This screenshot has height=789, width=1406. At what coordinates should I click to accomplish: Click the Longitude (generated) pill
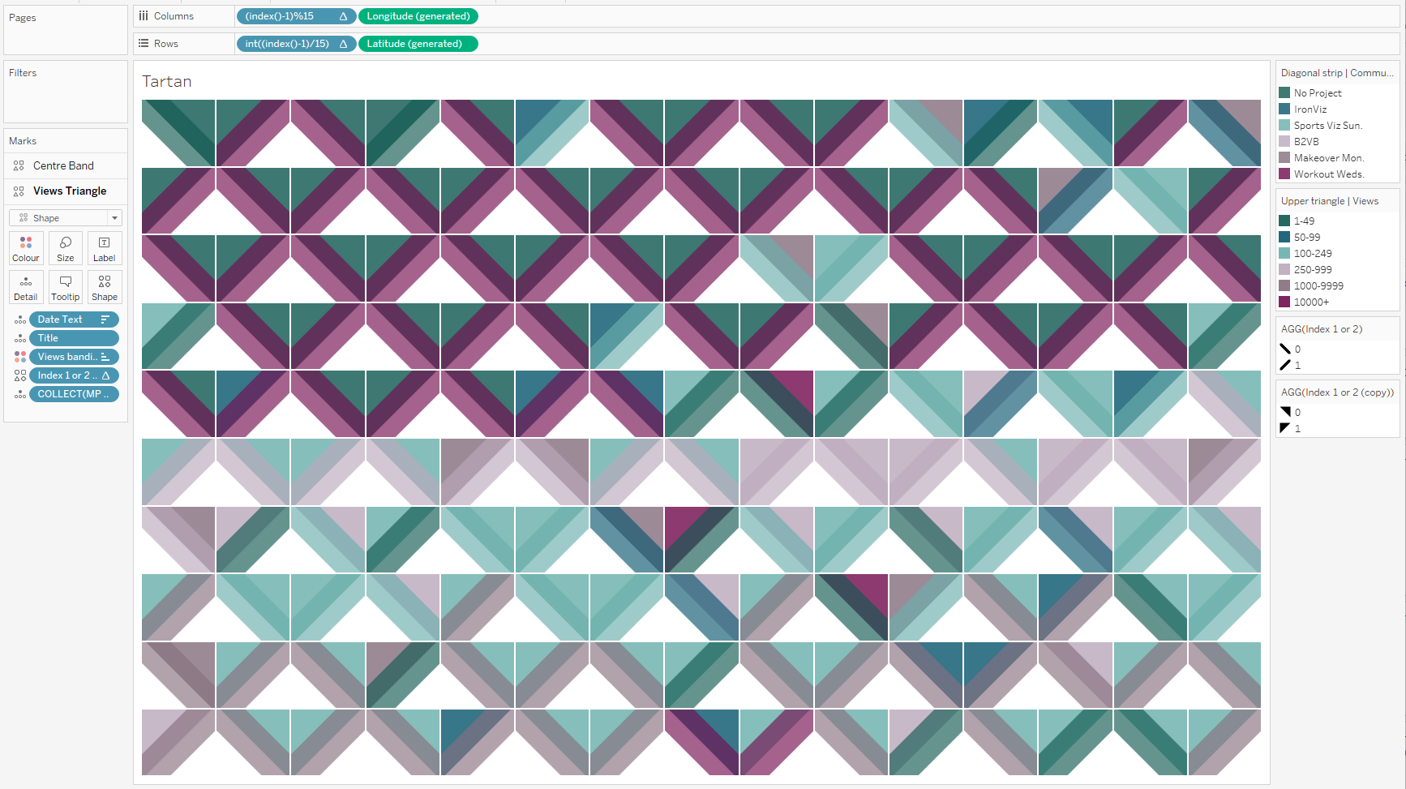pos(418,16)
